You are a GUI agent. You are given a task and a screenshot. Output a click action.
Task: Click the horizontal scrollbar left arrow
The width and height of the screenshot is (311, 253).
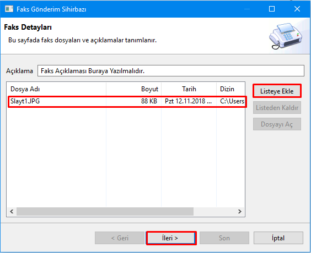click(x=12, y=211)
